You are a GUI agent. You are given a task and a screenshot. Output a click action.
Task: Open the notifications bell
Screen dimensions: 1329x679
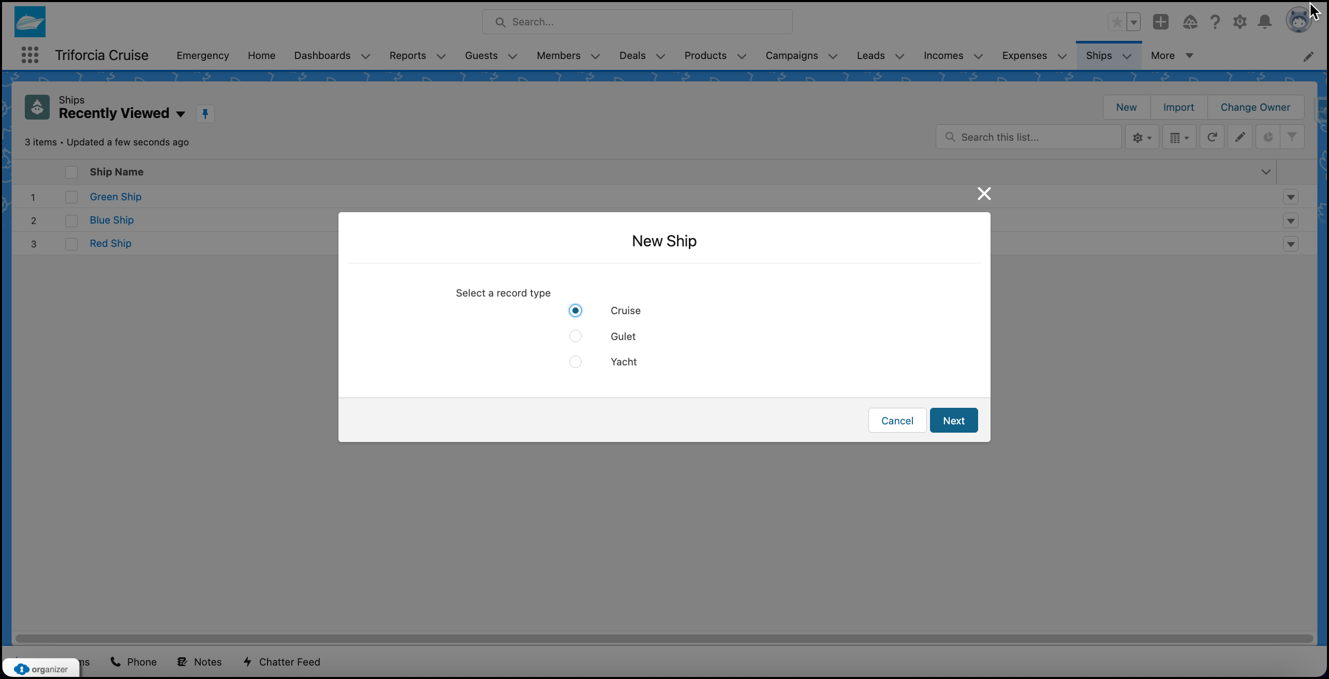(1265, 22)
